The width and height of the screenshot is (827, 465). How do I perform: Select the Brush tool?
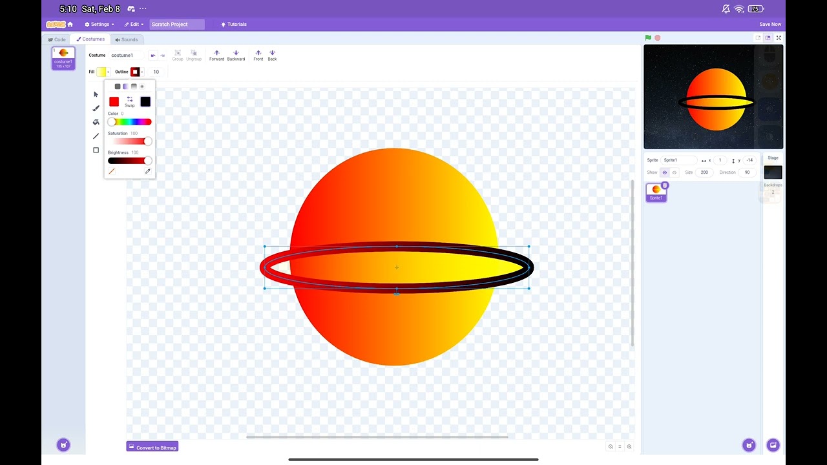(x=96, y=108)
